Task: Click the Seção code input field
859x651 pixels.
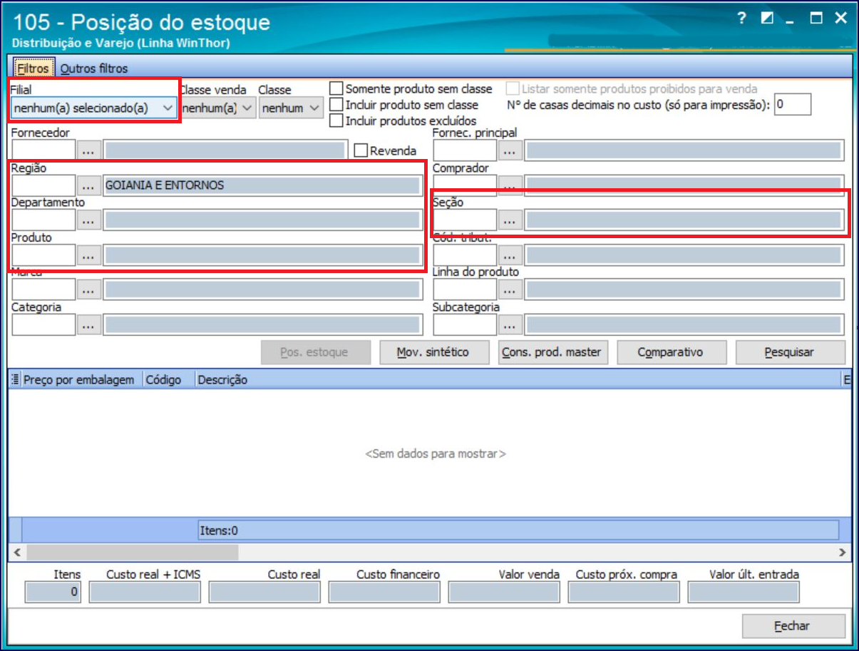Action: (465, 220)
